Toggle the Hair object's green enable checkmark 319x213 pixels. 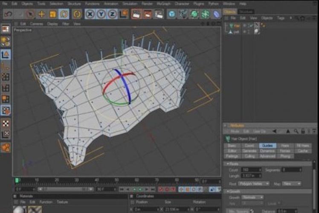pos(252,26)
